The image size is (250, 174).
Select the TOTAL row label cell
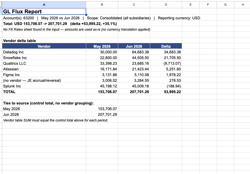[x=44, y=92]
